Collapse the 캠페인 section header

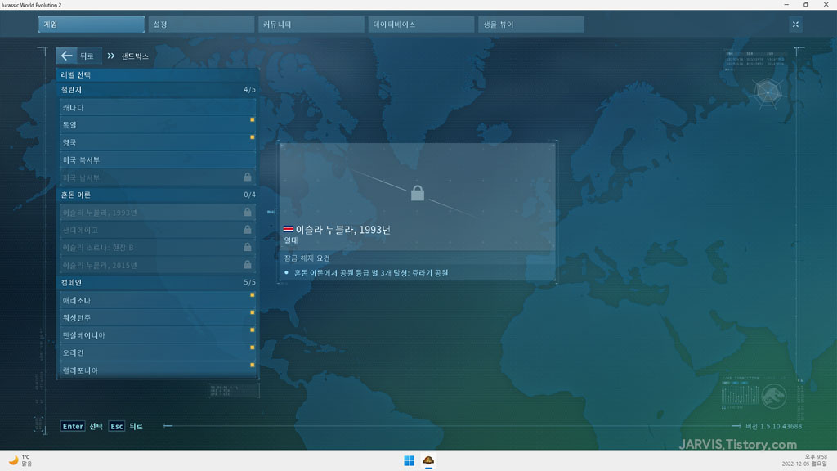point(158,282)
